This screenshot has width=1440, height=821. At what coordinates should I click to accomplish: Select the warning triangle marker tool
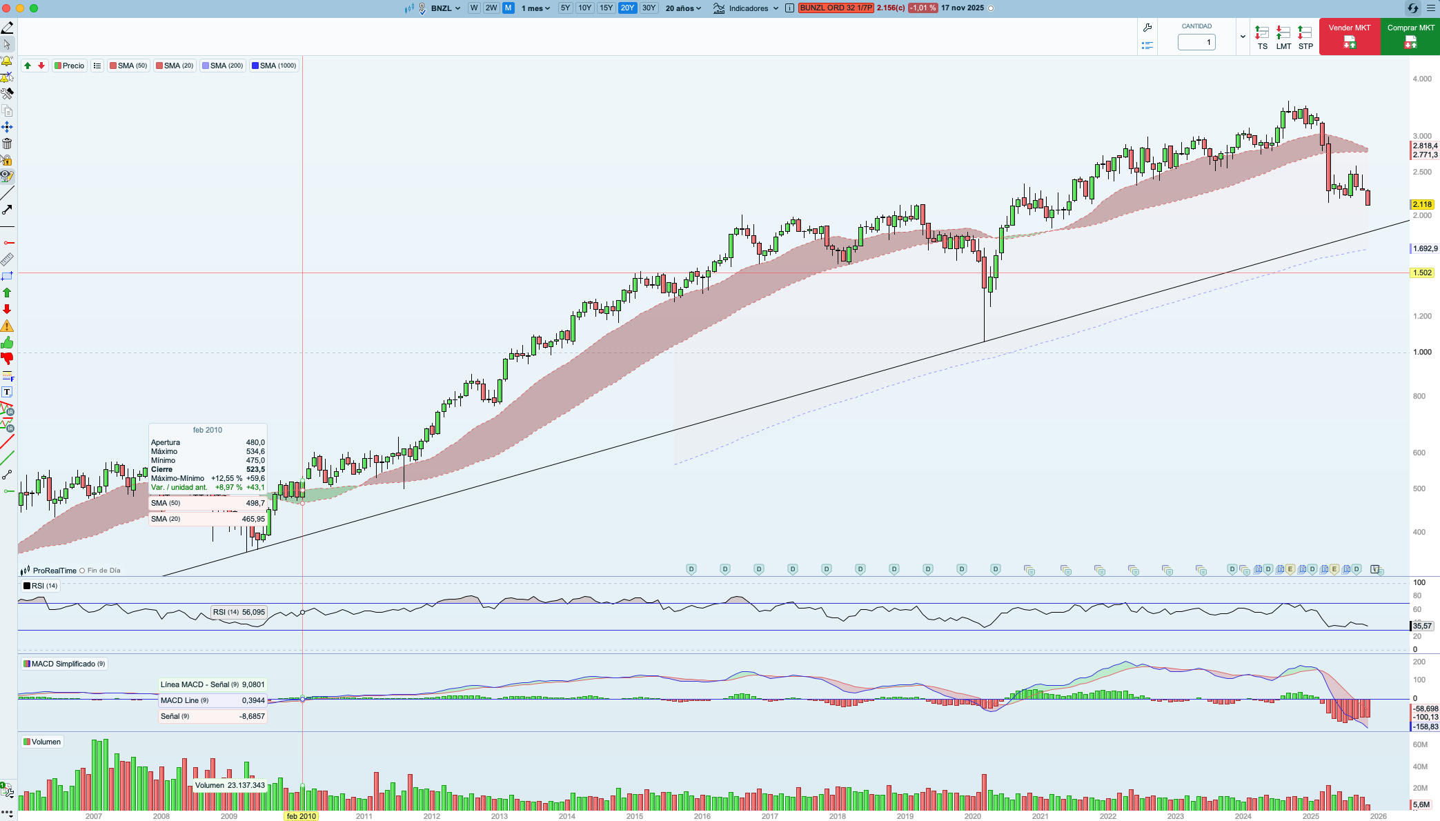click(7, 326)
